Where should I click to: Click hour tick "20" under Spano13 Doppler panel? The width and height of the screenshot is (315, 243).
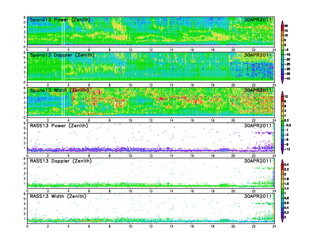coord(233,85)
